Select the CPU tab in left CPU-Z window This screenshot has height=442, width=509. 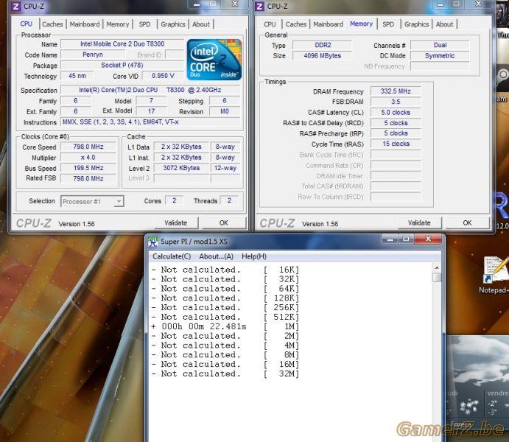point(27,24)
